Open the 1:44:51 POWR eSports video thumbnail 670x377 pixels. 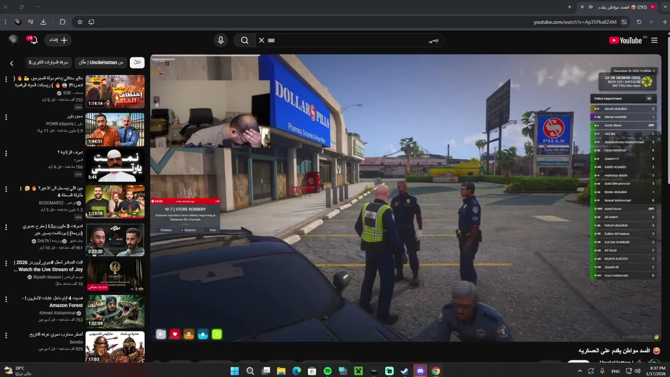(x=115, y=129)
